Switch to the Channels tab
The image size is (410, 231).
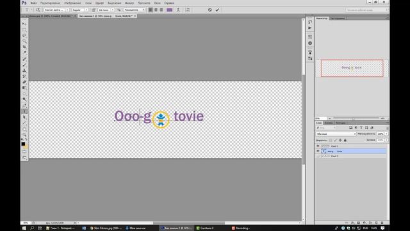(329, 123)
